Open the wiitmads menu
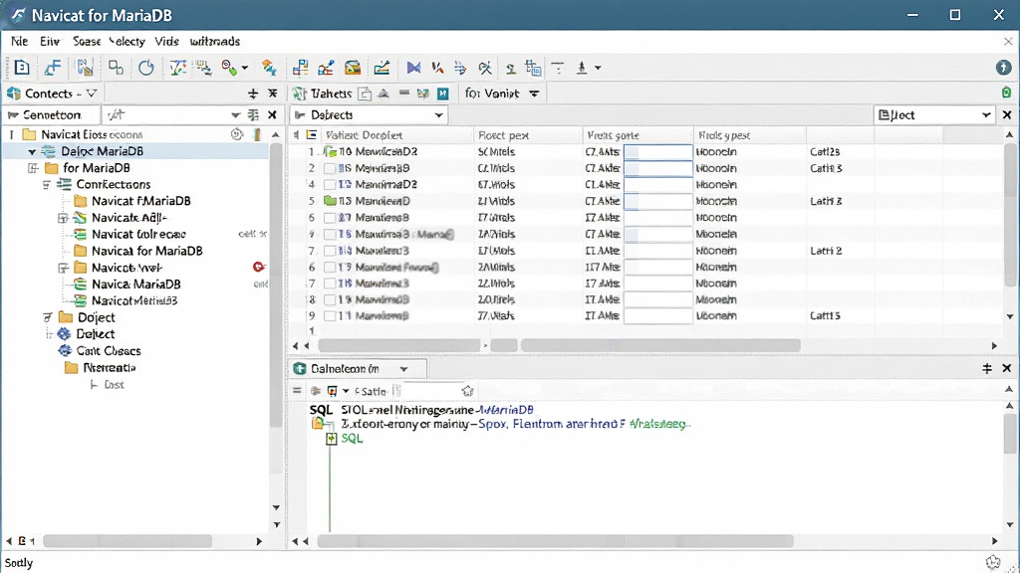The height and width of the screenshot is (573, 1020). 215,41
